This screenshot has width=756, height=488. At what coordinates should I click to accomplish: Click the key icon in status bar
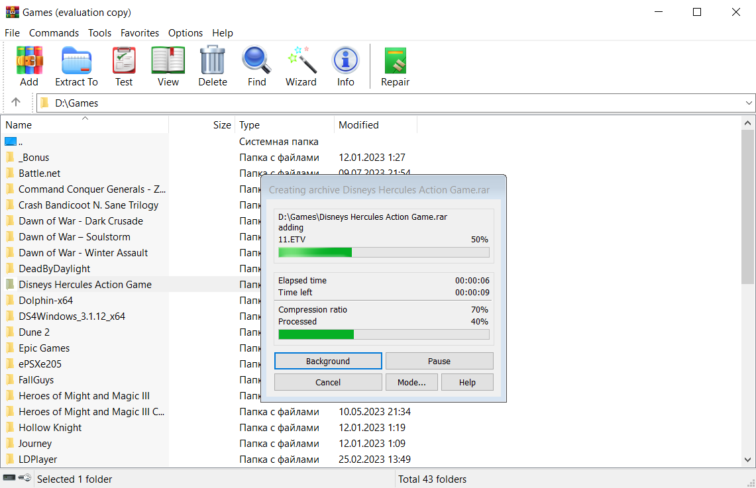25,478
